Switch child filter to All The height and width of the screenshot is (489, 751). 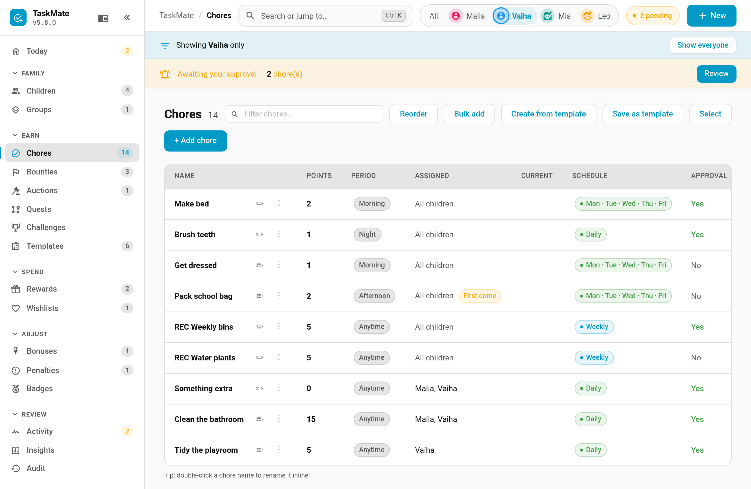pos(433,16)
